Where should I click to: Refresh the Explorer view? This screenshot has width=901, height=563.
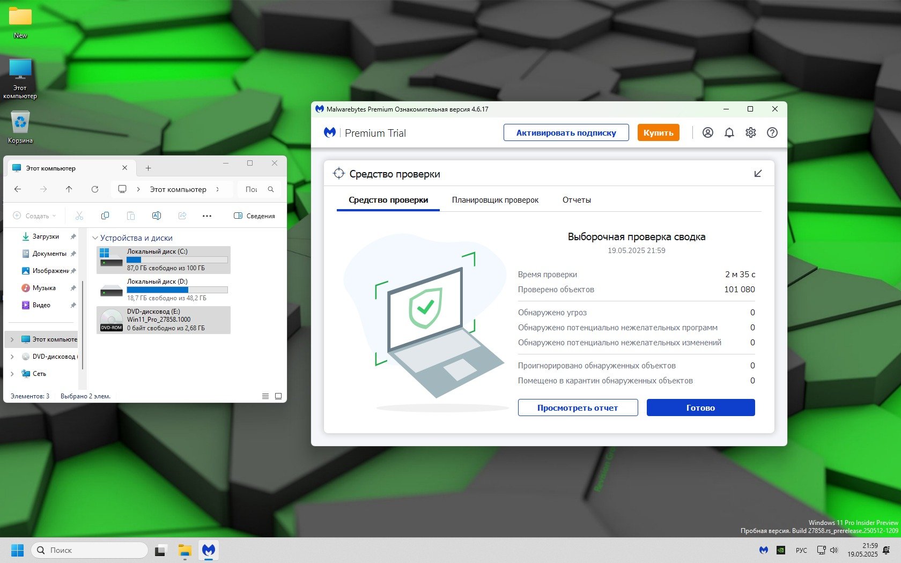(95, 189)
